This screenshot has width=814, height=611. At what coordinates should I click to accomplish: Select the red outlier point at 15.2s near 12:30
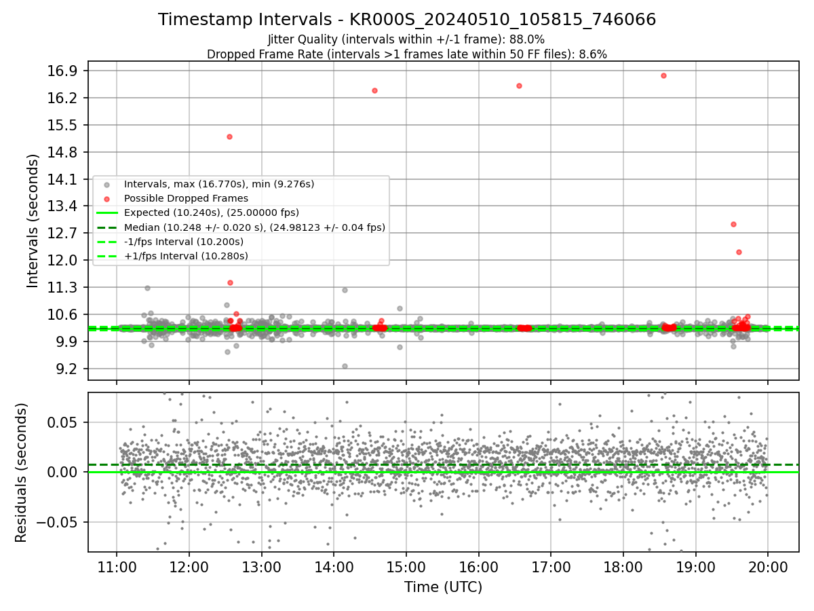[229, 136]
